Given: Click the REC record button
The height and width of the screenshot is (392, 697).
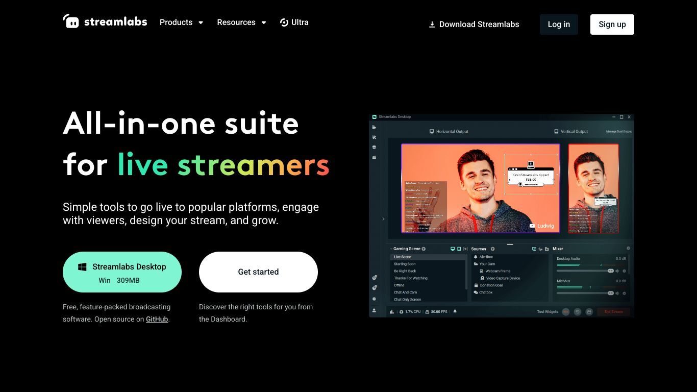Looking at the screenshot, I should [566, 312].
